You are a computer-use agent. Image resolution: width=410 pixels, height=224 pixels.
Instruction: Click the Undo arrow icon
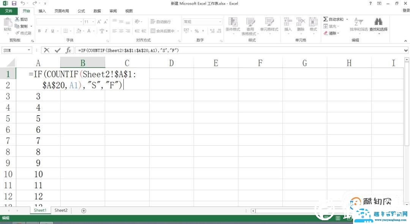point(22,3)
